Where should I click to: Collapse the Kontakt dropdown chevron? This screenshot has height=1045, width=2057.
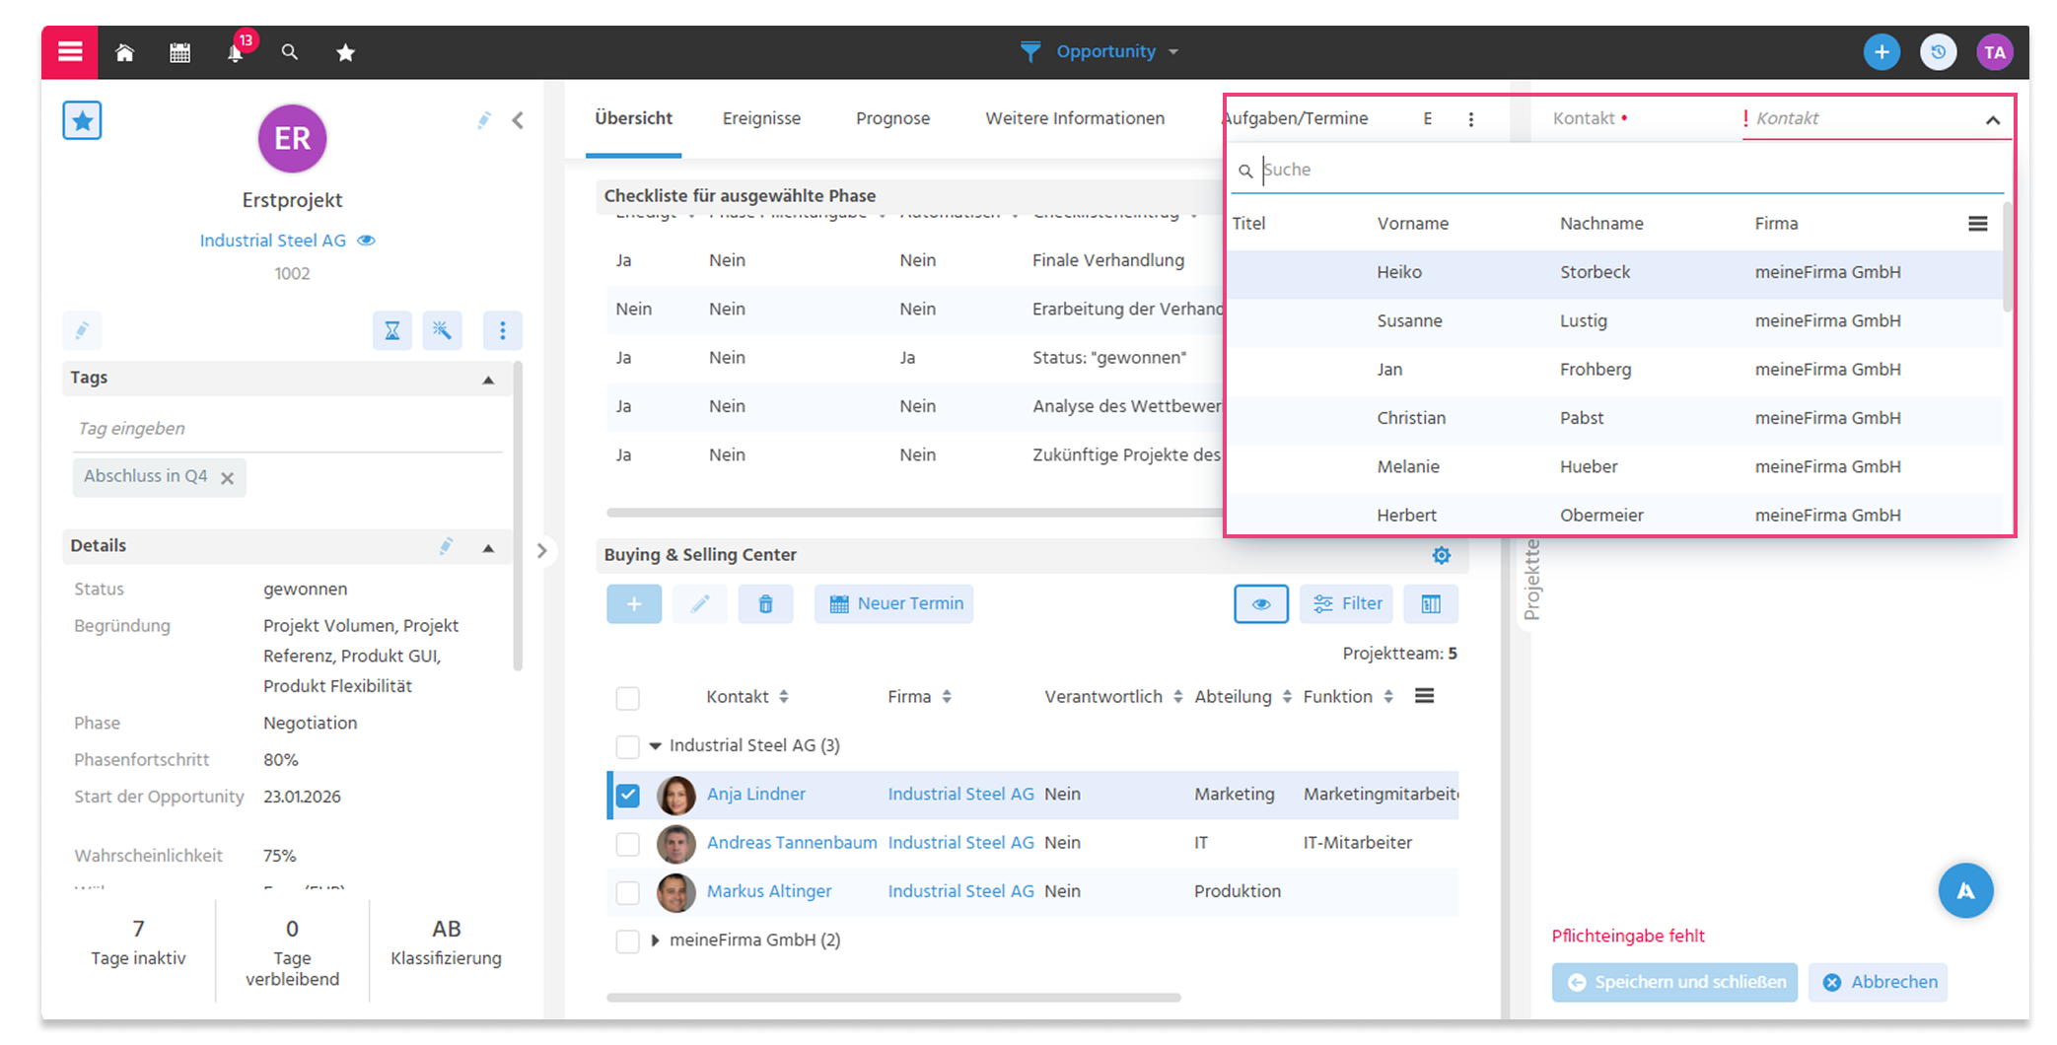(1992, 120)
